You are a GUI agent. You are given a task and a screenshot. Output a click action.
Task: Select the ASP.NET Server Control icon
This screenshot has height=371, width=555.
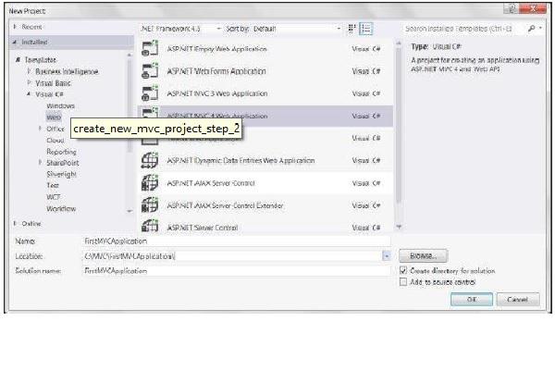click(x=151, y=227)
